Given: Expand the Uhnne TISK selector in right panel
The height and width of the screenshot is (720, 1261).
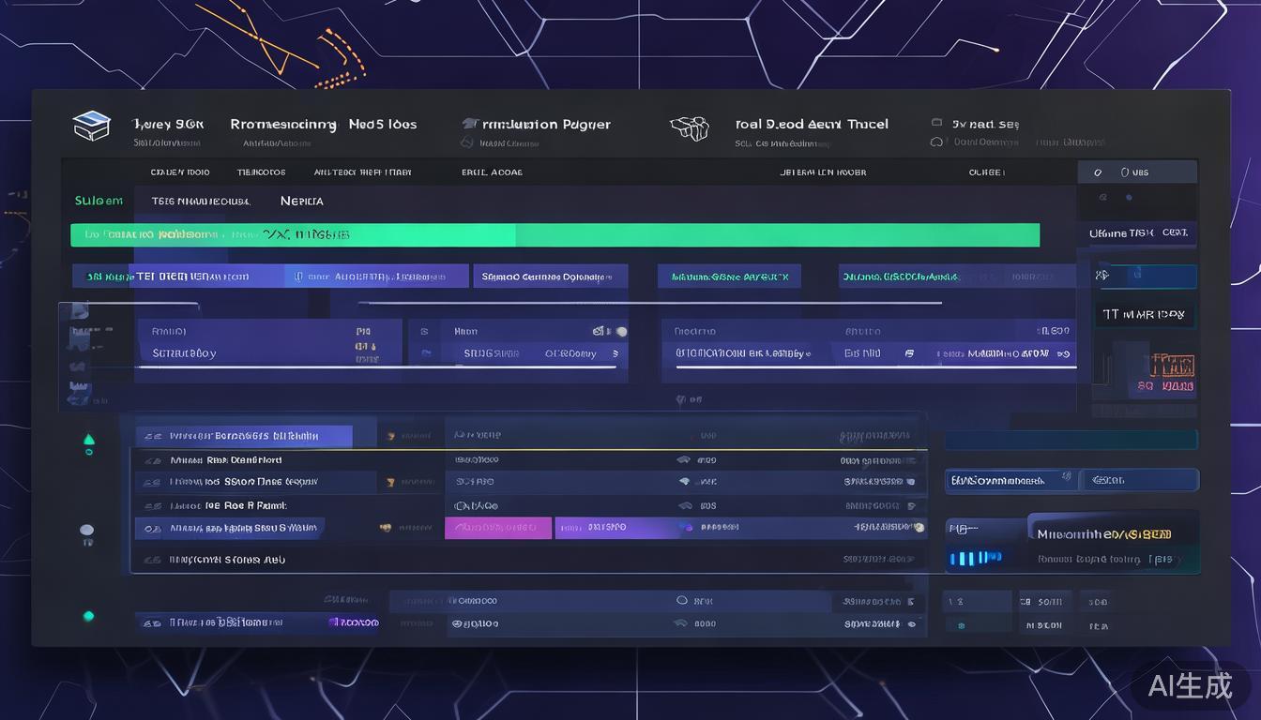Looking at the screenshot, I should click(x=1140, y=232).
